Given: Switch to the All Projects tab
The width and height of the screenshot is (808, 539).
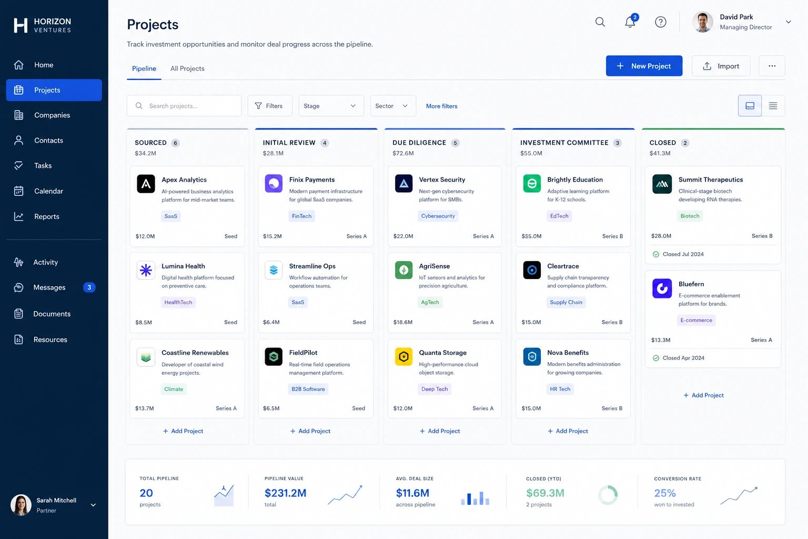Looking at the screenshot, I should [x=187, y=68].
